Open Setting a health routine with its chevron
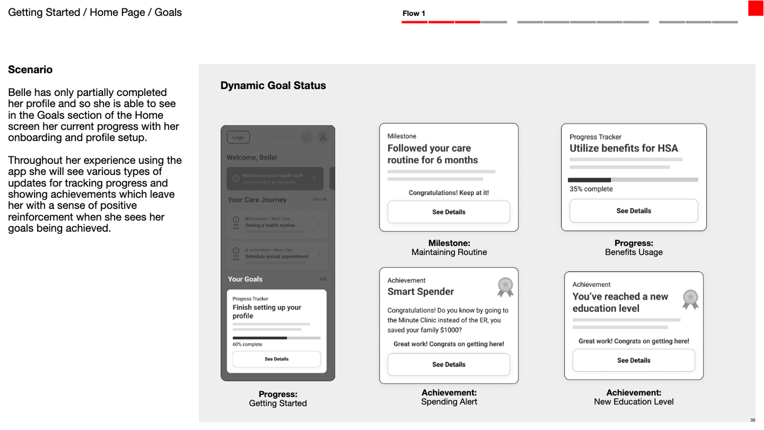The image size is (764, 430). point(320,224)
